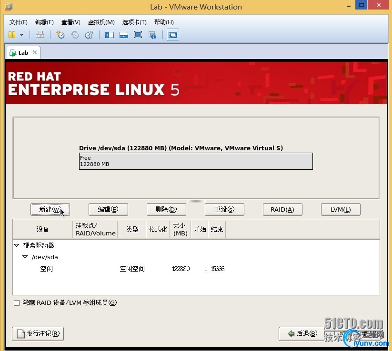Toggle the thumbnail bar icon
Screen dimensions: 392x351
(124, 35)
